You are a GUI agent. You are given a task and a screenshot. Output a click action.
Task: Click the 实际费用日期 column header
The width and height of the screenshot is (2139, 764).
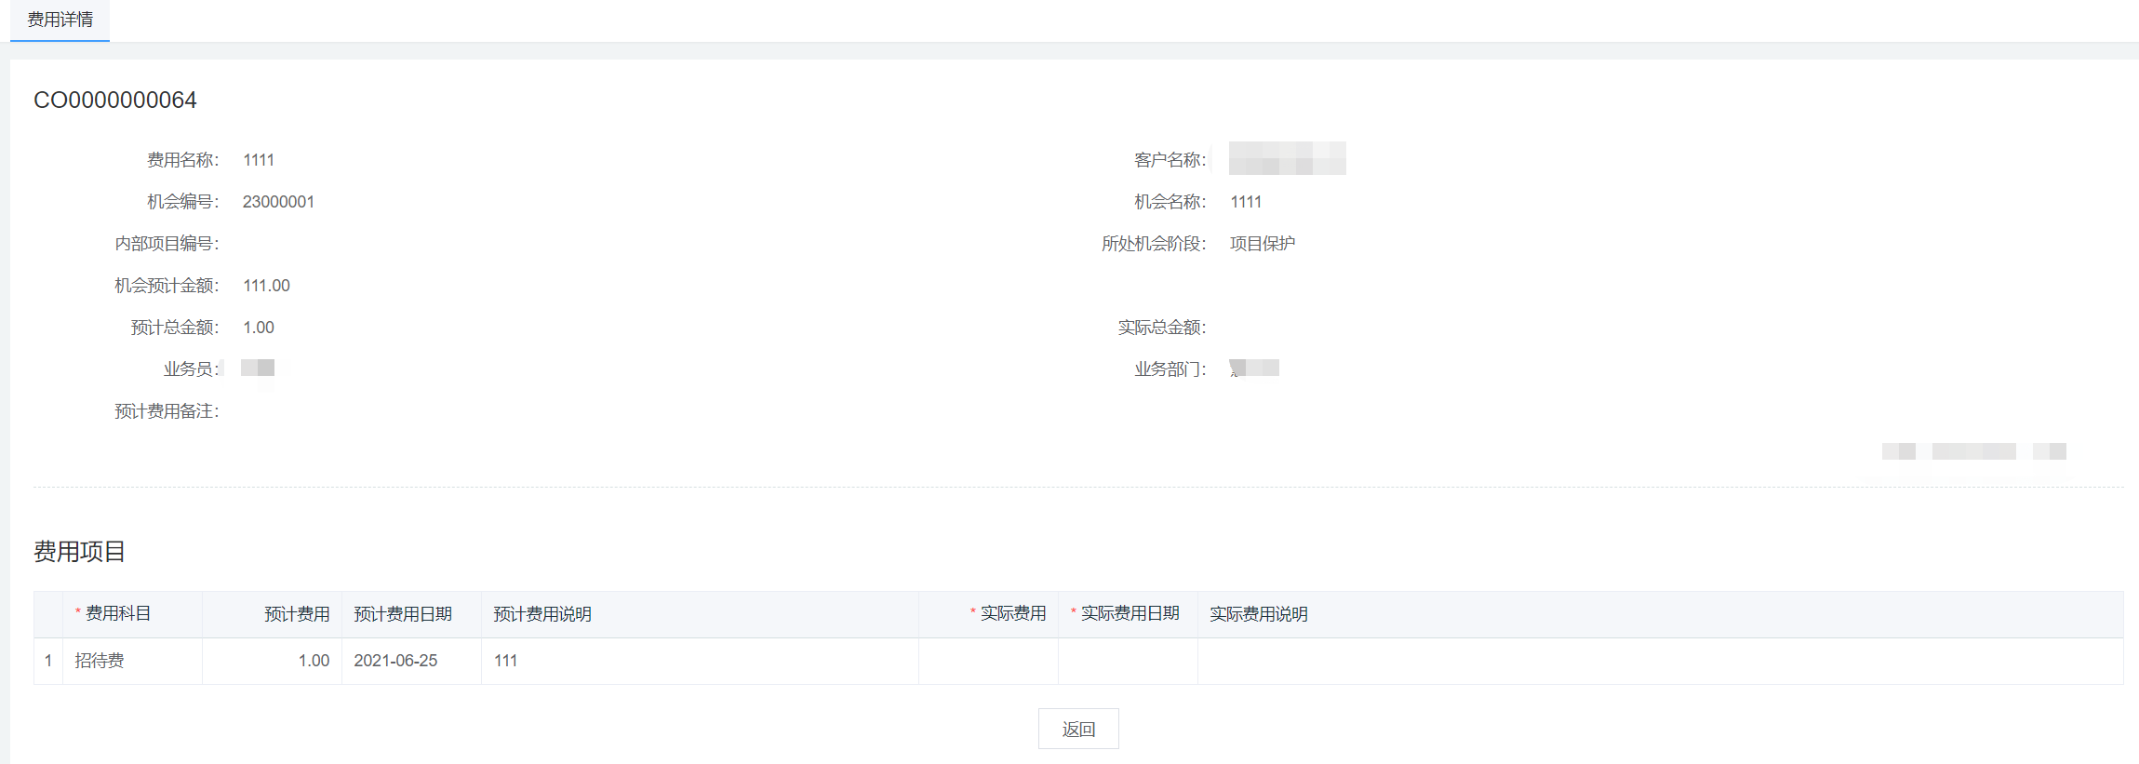[1130, 614]
